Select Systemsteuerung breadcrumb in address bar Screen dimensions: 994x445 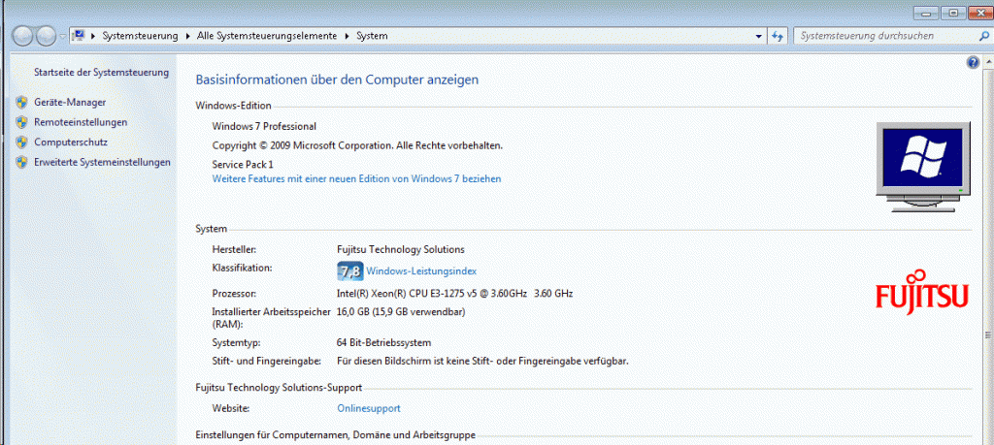[140, 36]
